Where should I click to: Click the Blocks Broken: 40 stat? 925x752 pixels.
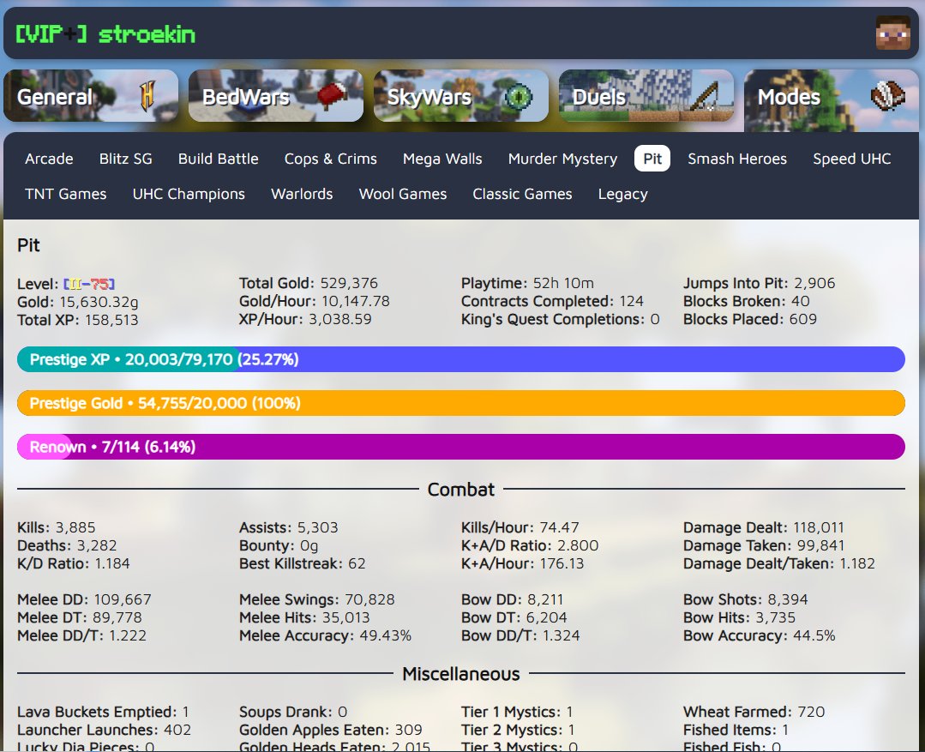[746, 301]
